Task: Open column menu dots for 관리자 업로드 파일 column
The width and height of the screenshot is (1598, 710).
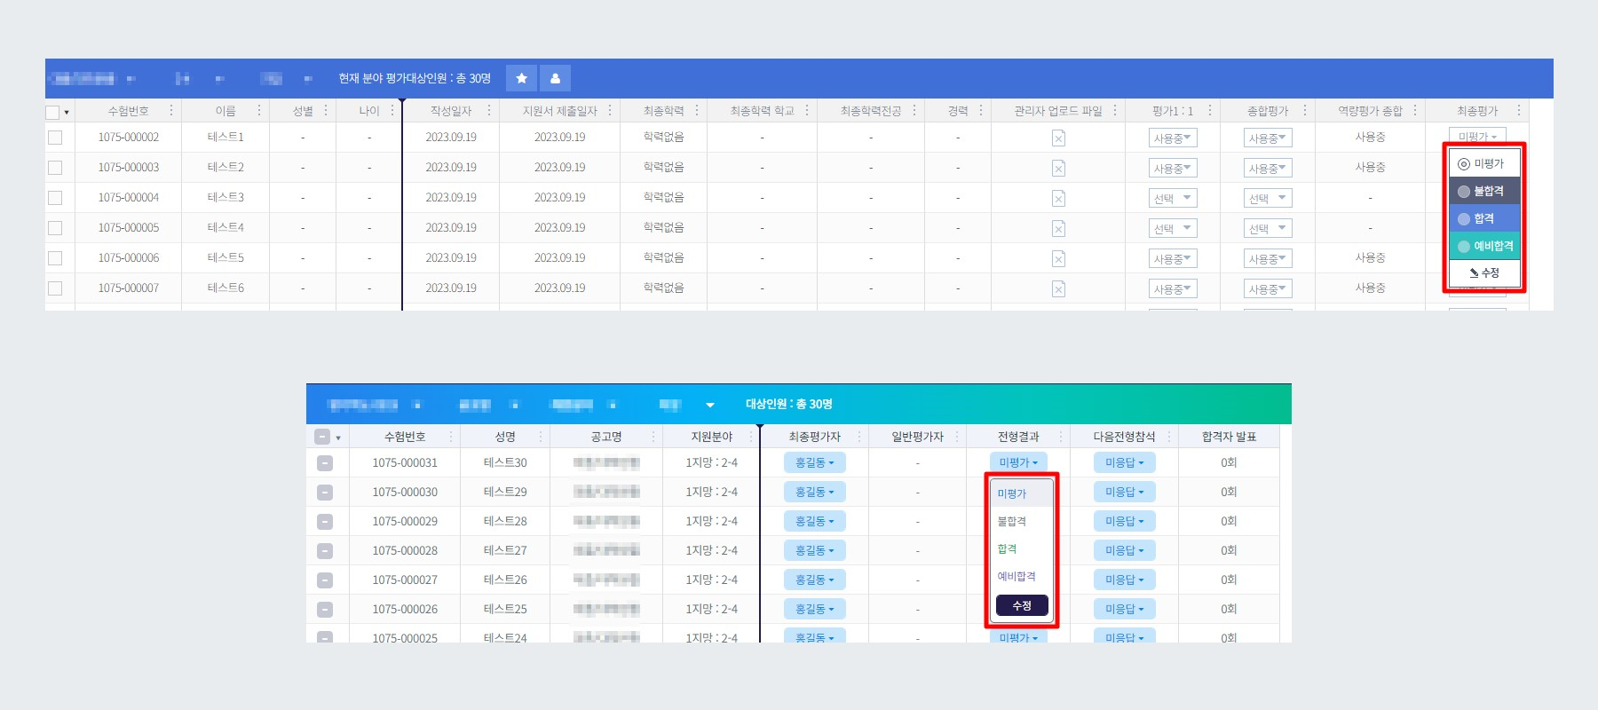Action: pyautogui.click(x=1115, y=110)
